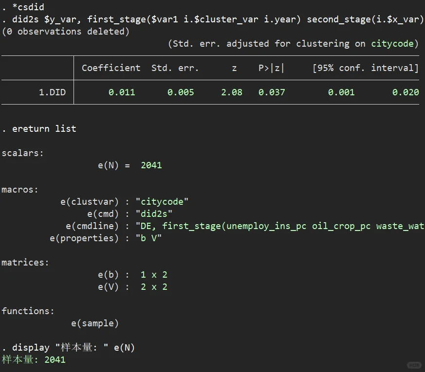Click the "scalars:" heading
Screen dimensions: 425x372
point(22,153)
